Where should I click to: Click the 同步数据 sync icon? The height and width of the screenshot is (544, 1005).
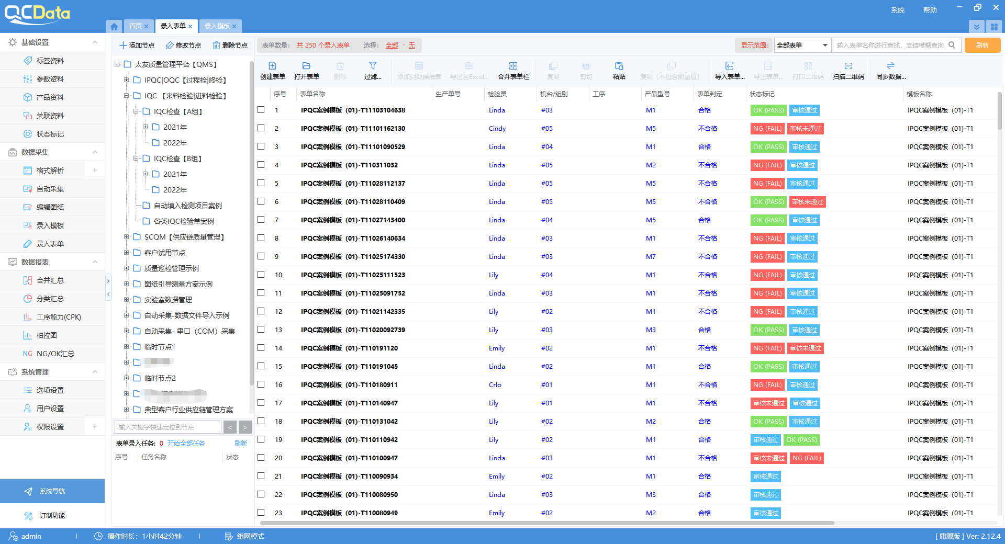pos(890,66)
